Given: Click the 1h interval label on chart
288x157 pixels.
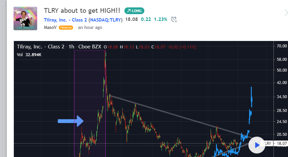Looking at the screenshot, I should click(x=71, y=47).
